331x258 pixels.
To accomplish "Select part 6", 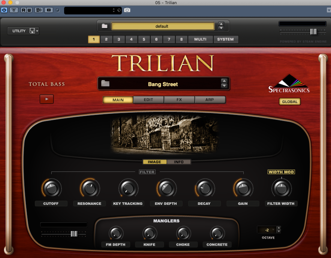I will click(x=156, y=39).
